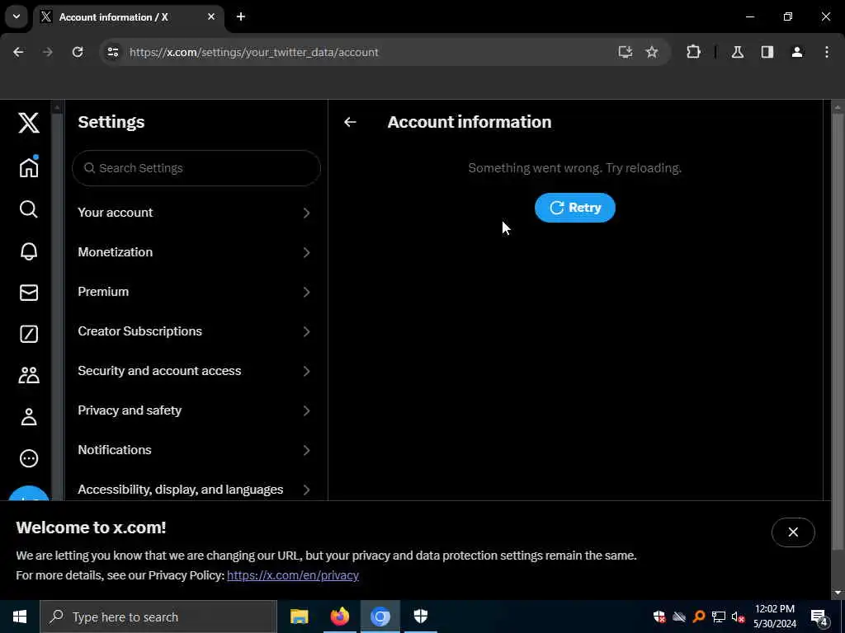
Task: Open tab search dropdown arrow
Action: pos(17,16)
